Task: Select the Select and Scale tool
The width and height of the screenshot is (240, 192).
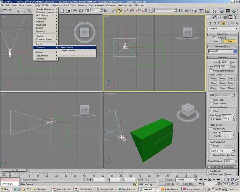Action: 87,10
